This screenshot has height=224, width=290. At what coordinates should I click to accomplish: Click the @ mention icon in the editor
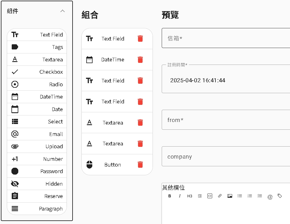tap(270, 197)
